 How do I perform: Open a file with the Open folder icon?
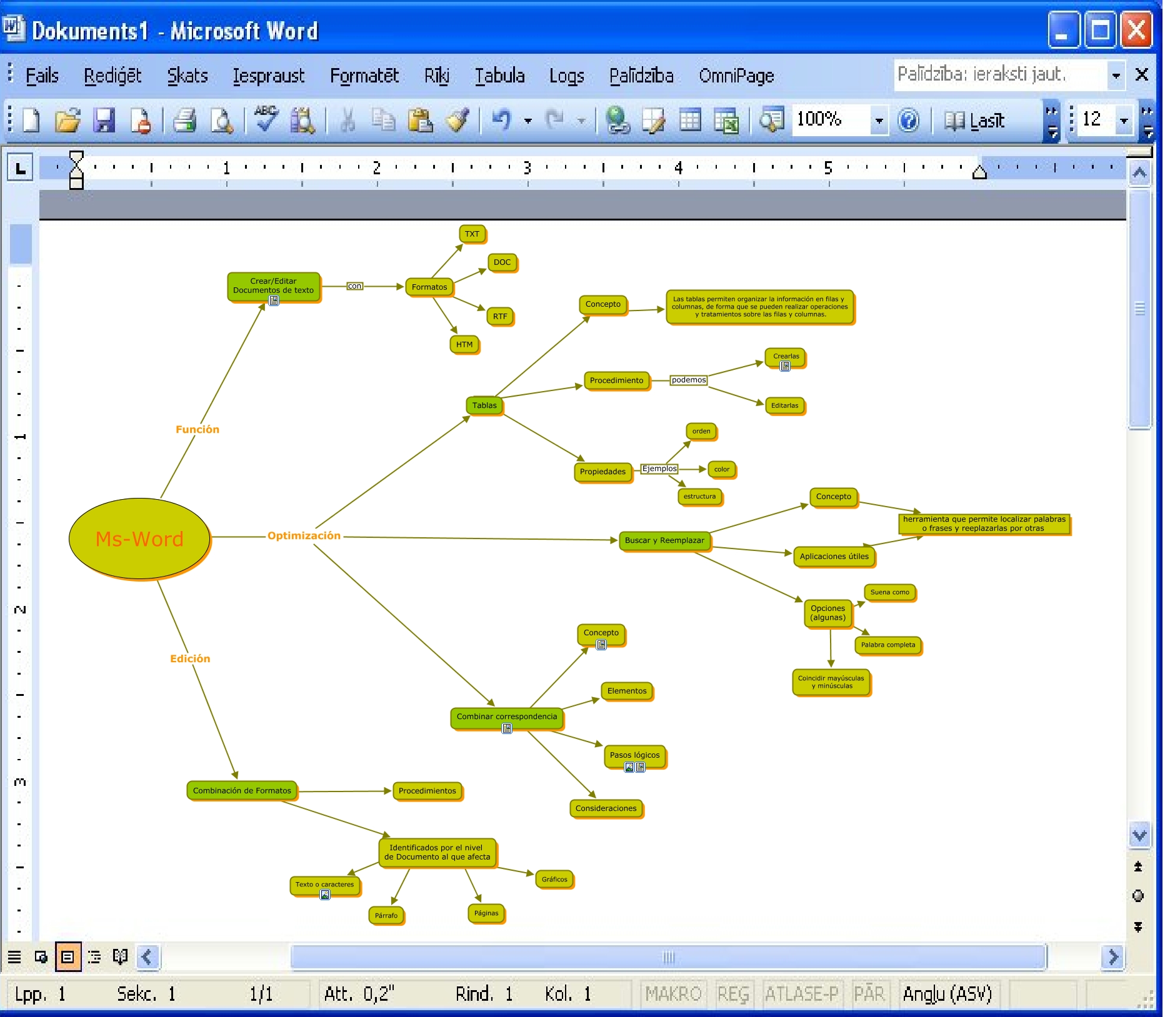coord(67,120)
